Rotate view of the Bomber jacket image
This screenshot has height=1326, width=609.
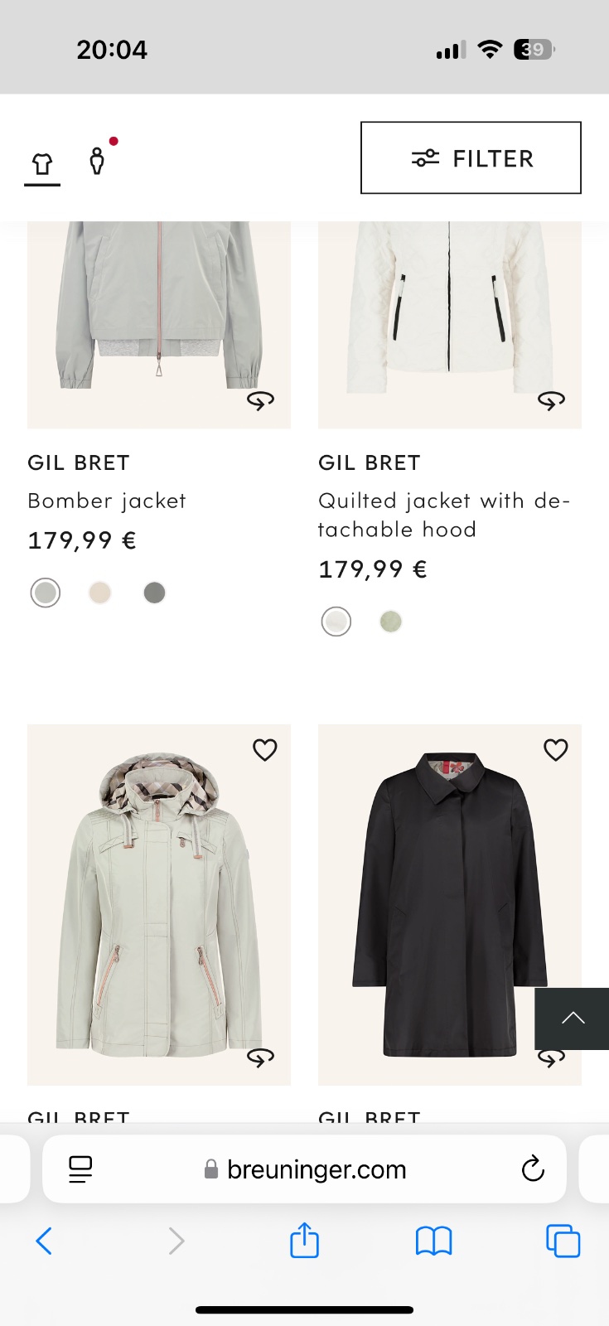(x=260, y=401)
